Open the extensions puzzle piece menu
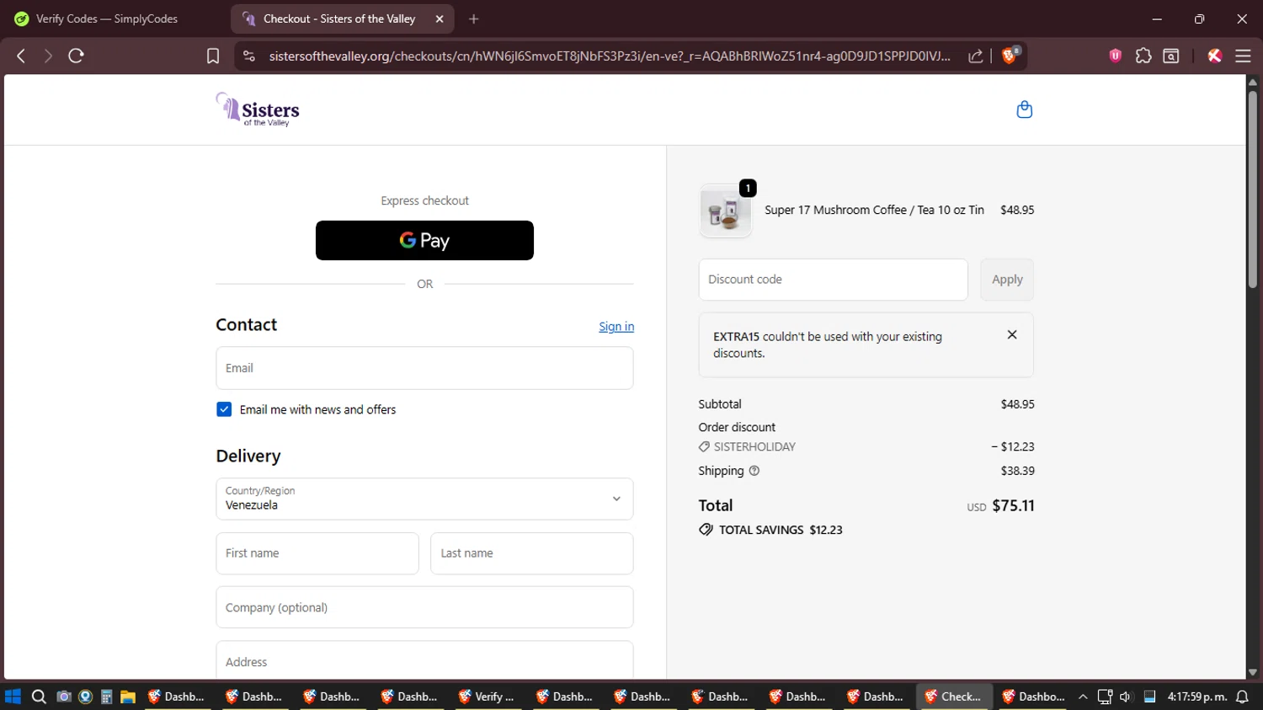 [x=1143, y=56]
